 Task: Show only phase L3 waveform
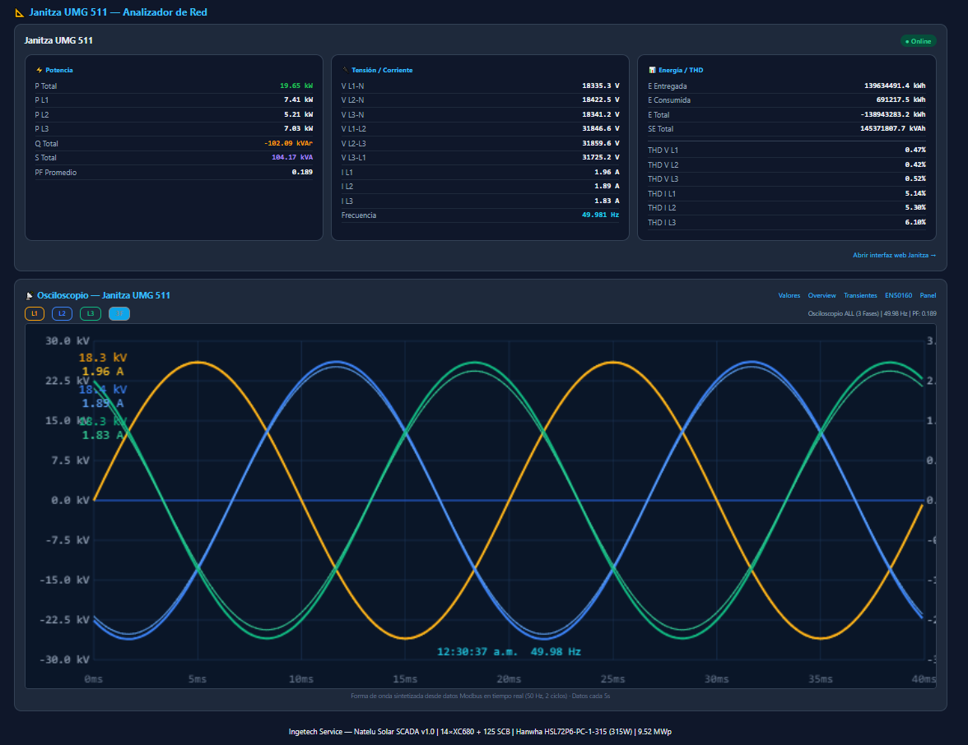pos(91,313)
